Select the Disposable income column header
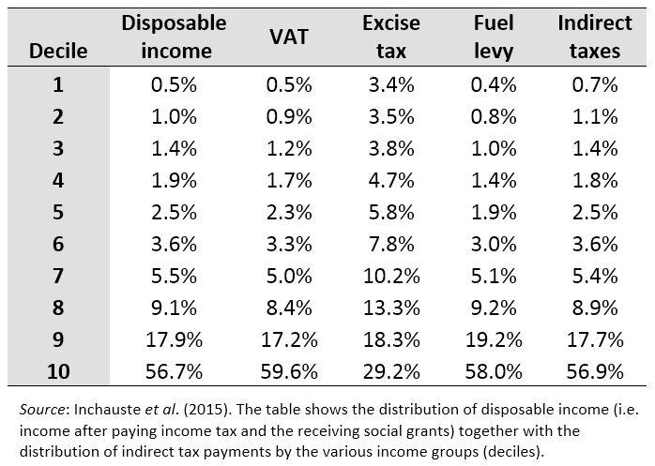The width and height of the screenshot is (655, 466). pos(175,36)
